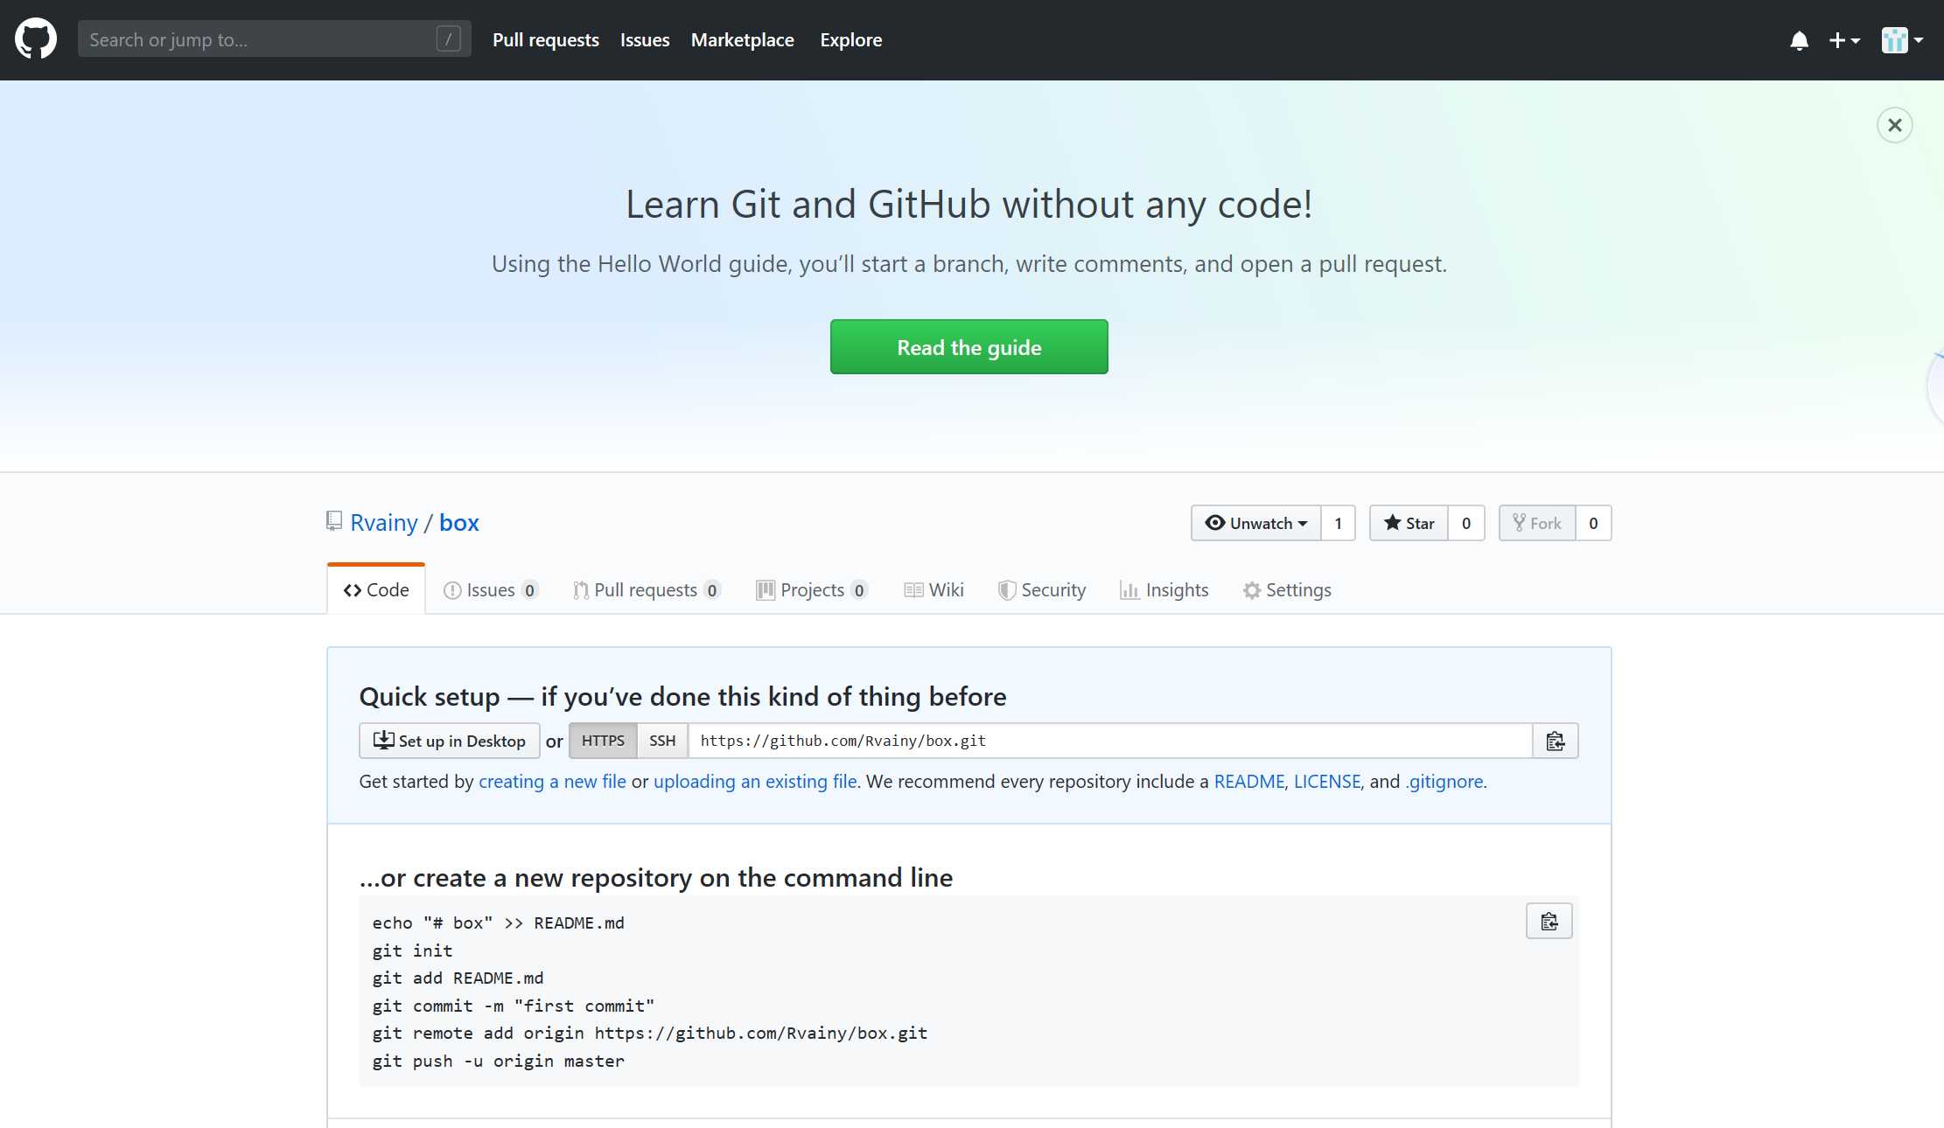Open the Projects tab
The height and width of the screenshot is (1128, 1944).
tap(812, 590)
